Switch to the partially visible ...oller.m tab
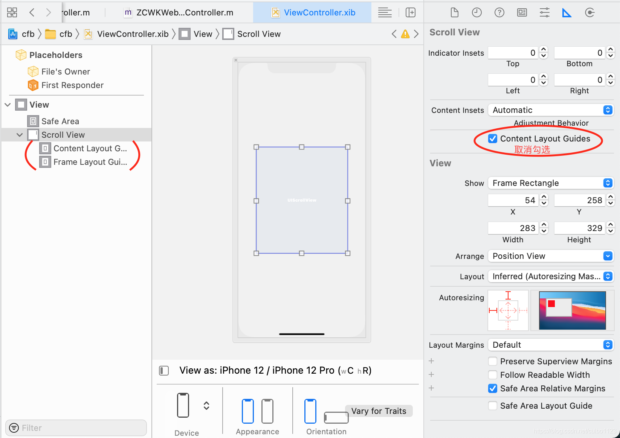Screen dimensions: 620x438 pyautogui.click(x=75, y=12)
